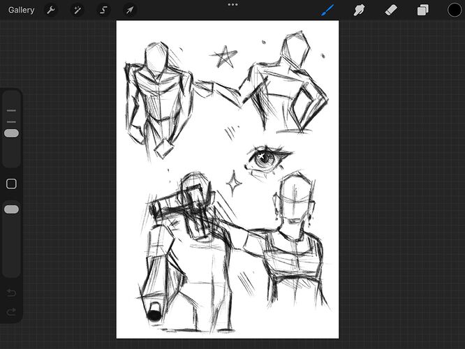The height and width of the screenshot is (349, 465).
Task: Open the Actions wrench menu
Action: pos(51,10)
